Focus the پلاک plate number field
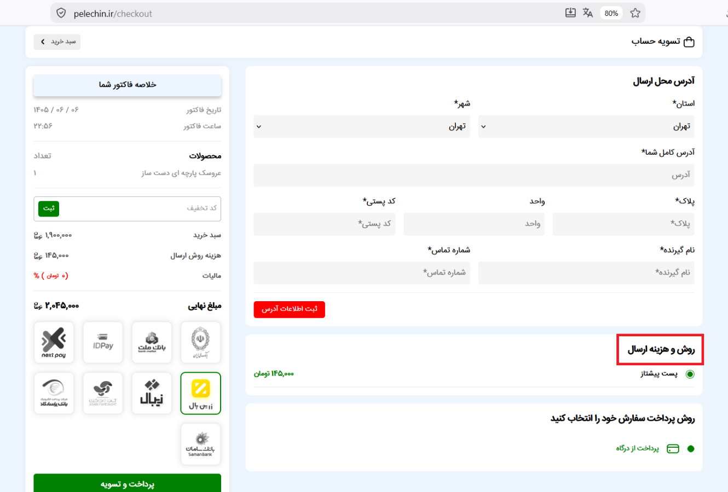 click(623, 224)
